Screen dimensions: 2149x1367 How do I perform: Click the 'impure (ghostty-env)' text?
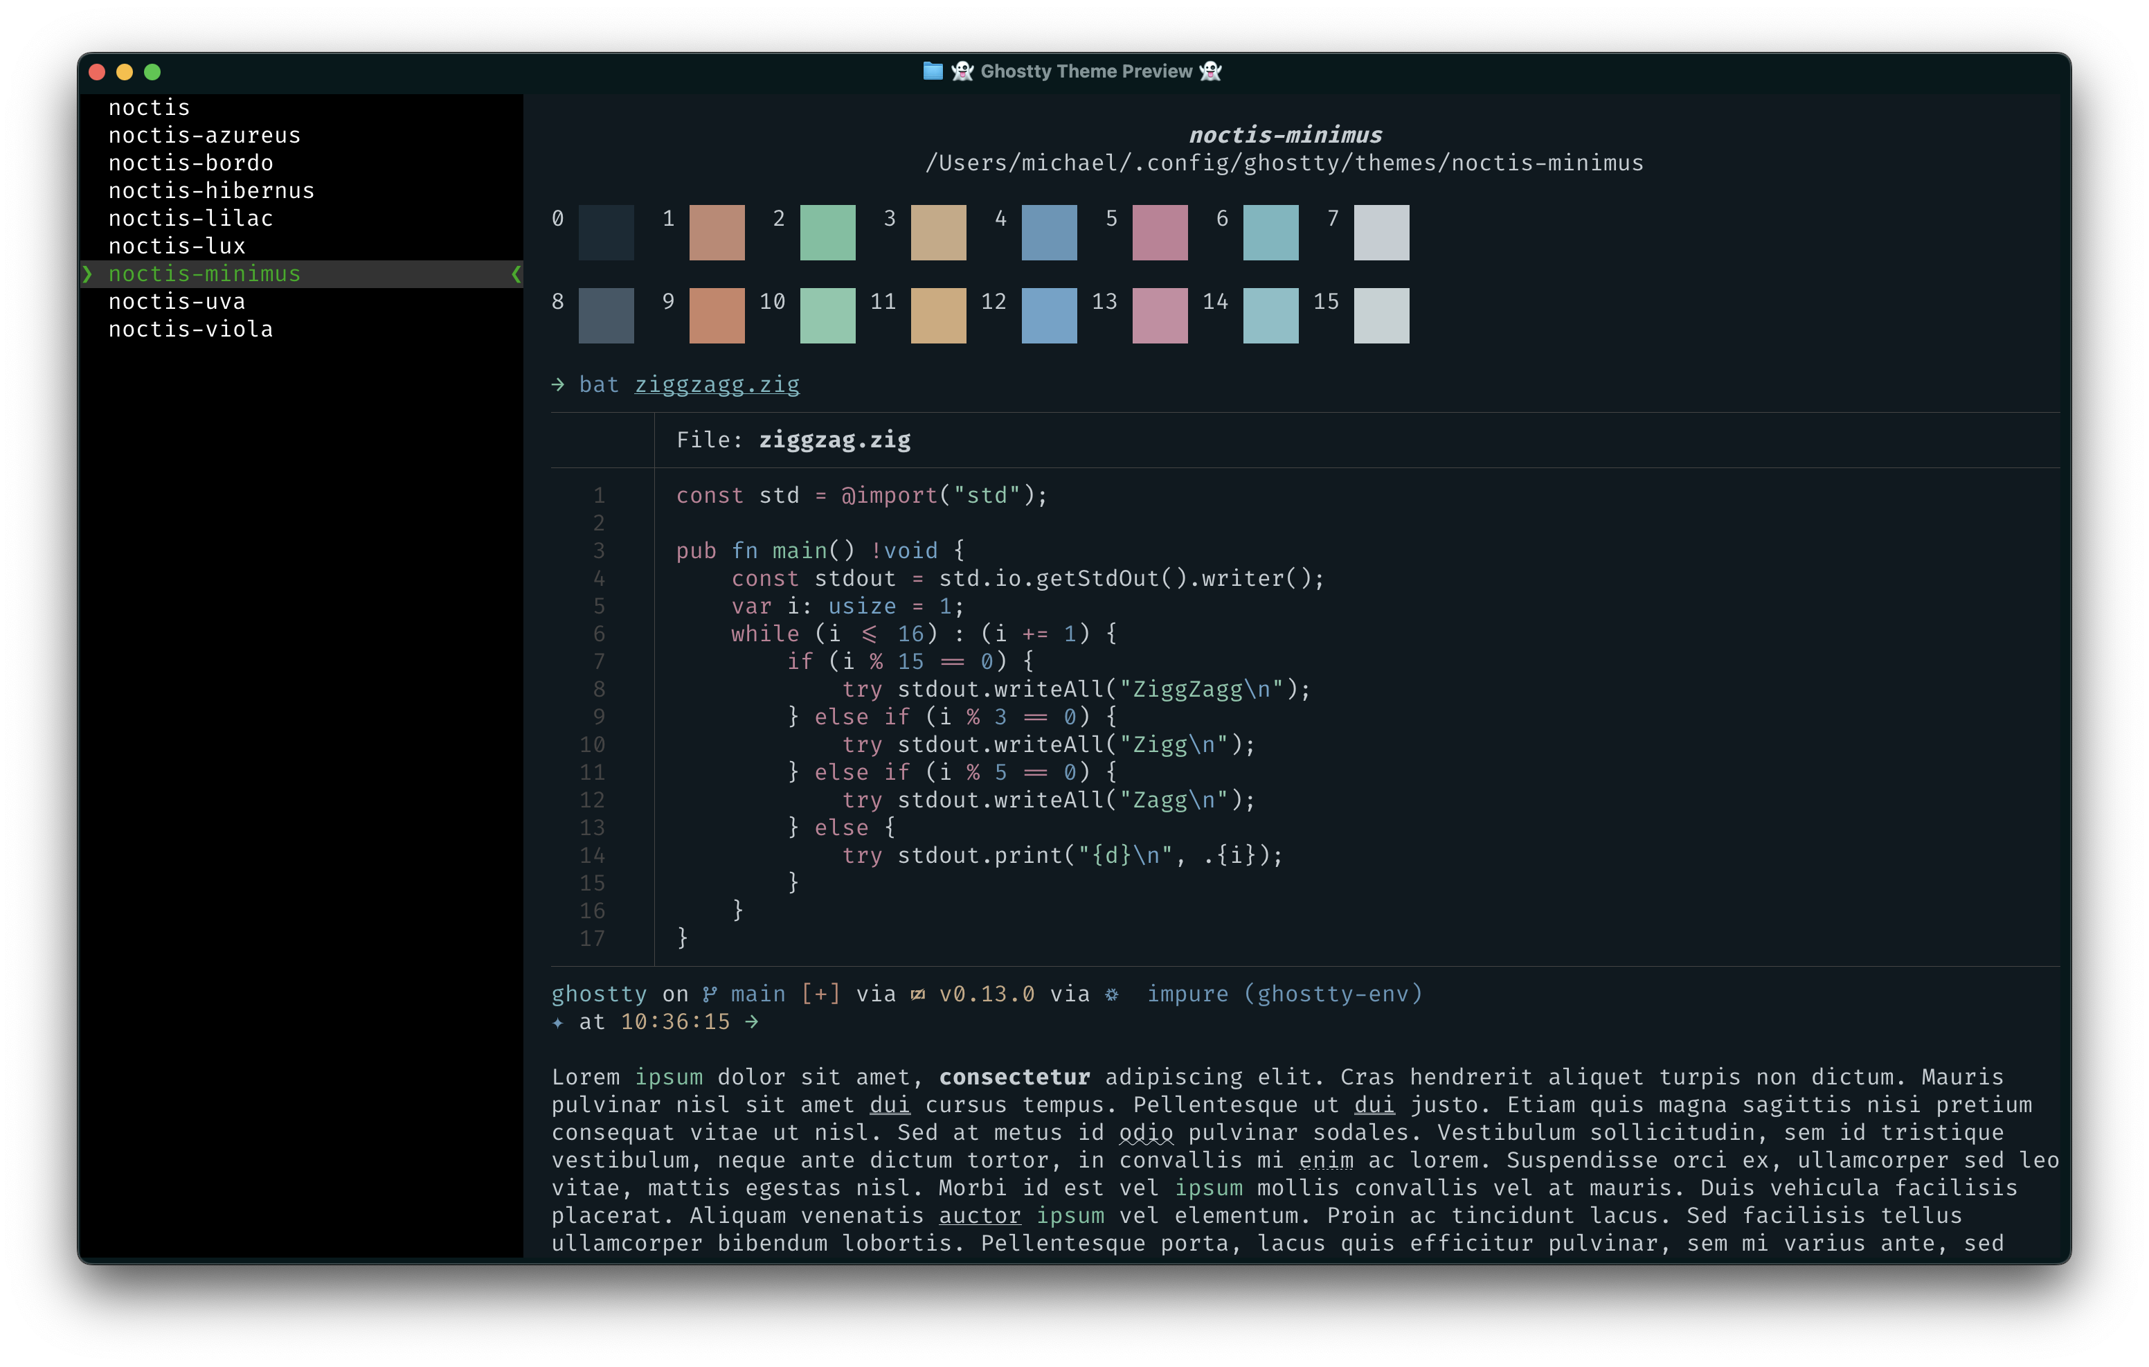point(1284,994)
